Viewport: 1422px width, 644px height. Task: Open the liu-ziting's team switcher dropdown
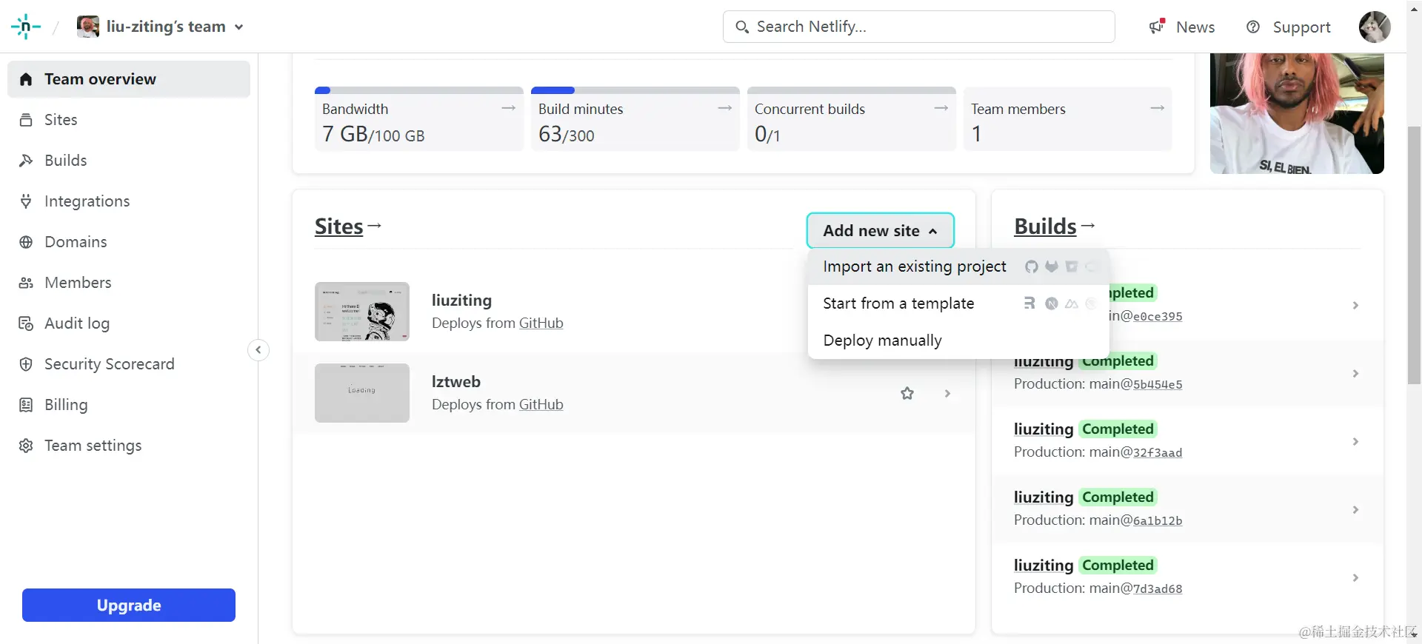(x=161, y=27)
